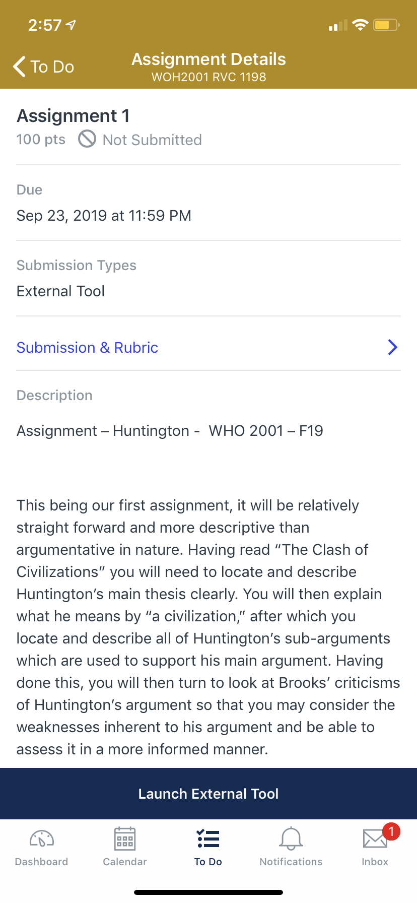Image resolution: width=417 pixels, height=903 pixels.
Task: Tap the back chevron icon
Action: click(19, 67)
